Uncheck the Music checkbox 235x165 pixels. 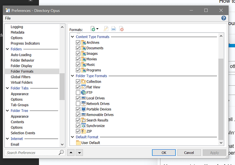(x=78, y=65)
